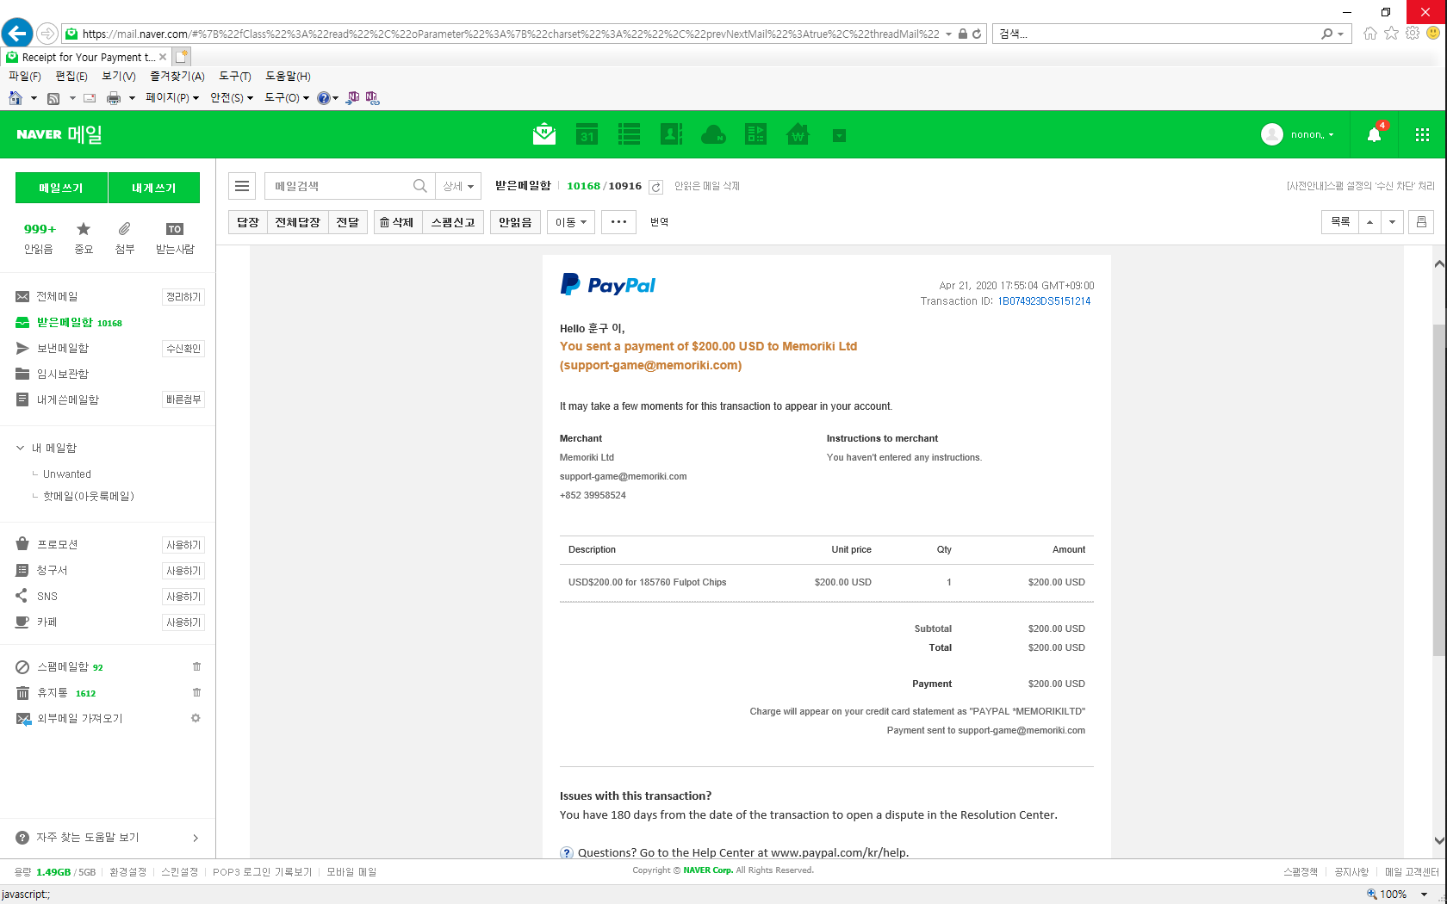Click the RSS feeds toolbar icon
Viewport: 1447px width, 904px height.
pos(53,98)
